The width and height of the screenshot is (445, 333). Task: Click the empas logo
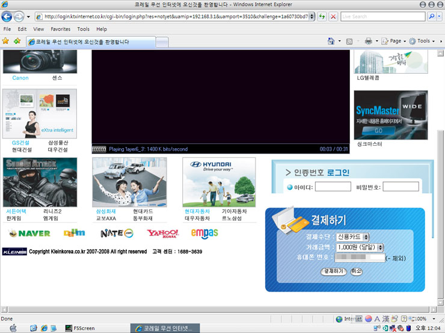click(204, 233)
